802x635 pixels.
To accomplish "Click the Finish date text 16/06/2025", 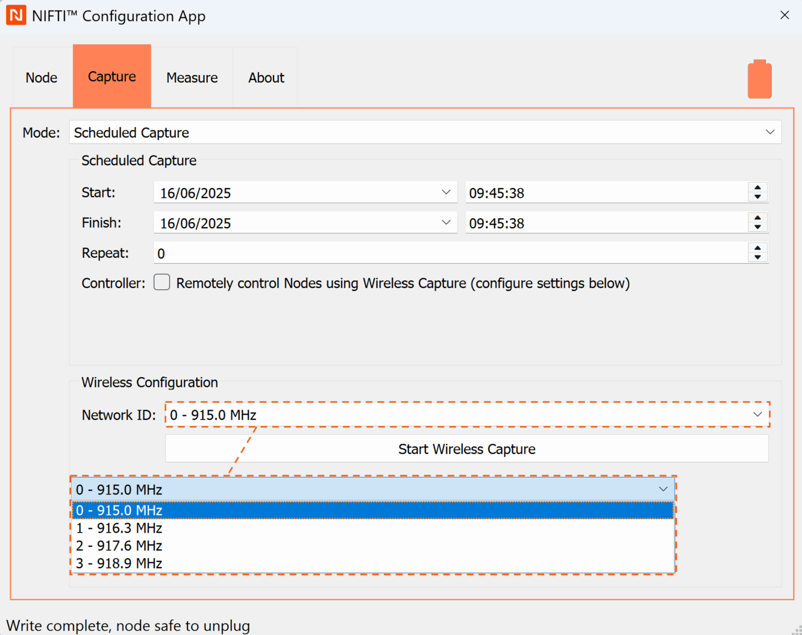I will 195,224.
